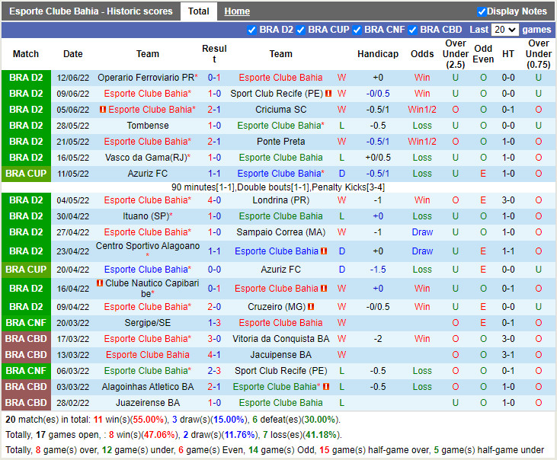
Task: Select the Total tab
Action: click(x=199, y=11)
